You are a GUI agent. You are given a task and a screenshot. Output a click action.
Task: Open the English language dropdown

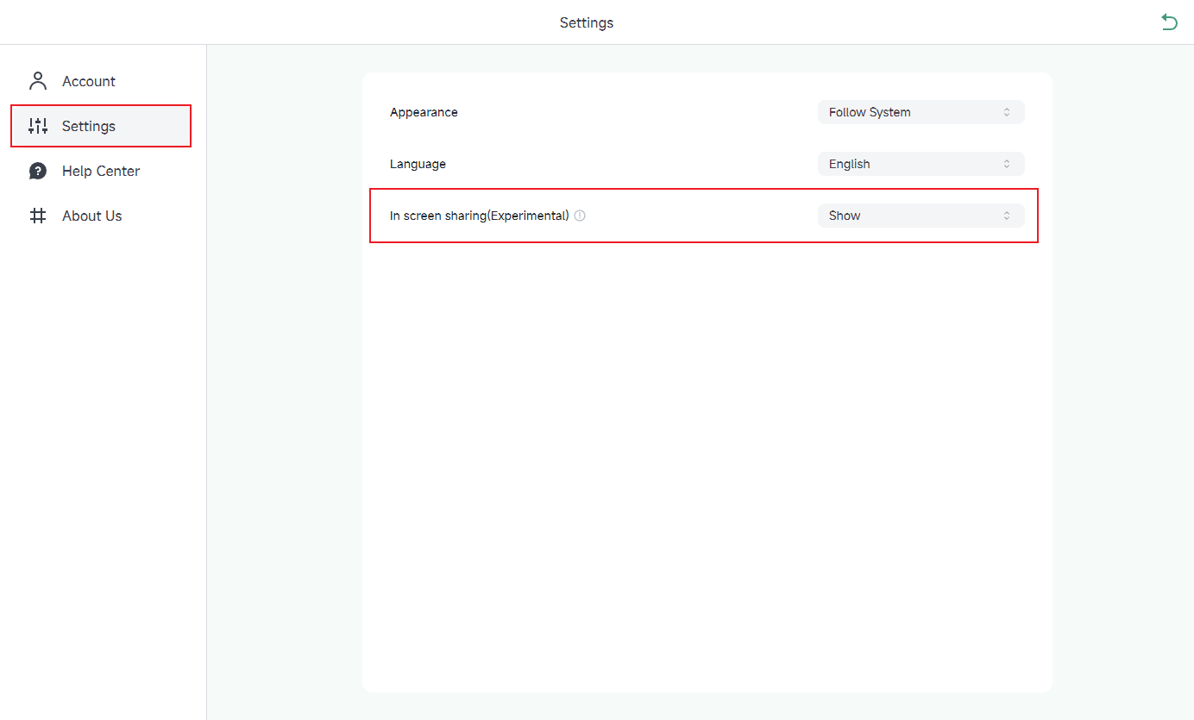pyautogui.click(x=921, y=163)
